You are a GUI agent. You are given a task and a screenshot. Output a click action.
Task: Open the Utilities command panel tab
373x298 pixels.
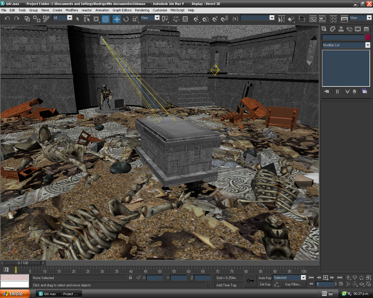[x=366, y=29]
